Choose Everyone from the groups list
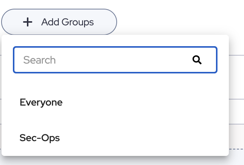 pyautogui.click(x=41, y=102)
